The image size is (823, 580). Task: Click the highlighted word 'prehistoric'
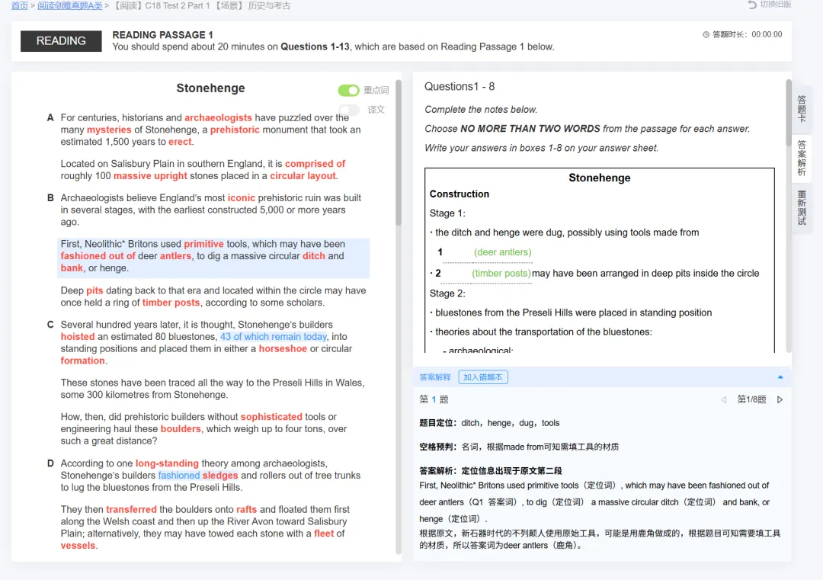235,130
